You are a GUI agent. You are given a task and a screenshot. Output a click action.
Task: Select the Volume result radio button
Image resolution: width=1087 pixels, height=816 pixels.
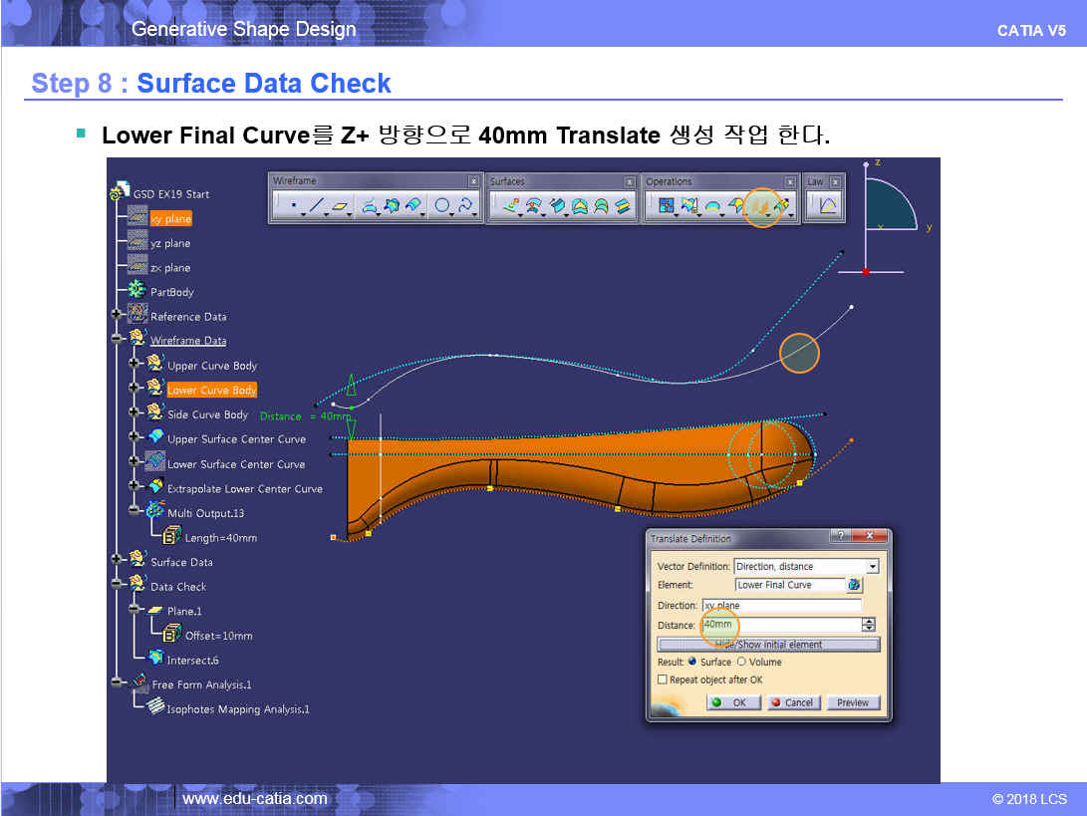(741, 662)
